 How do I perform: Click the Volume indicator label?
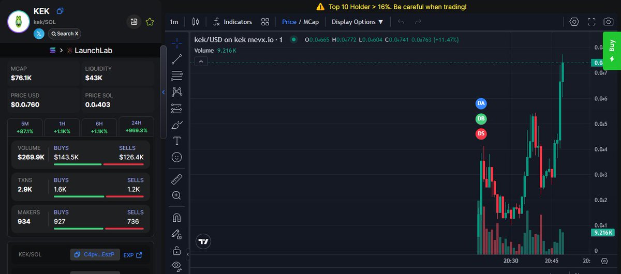click(x=204, y=50)
